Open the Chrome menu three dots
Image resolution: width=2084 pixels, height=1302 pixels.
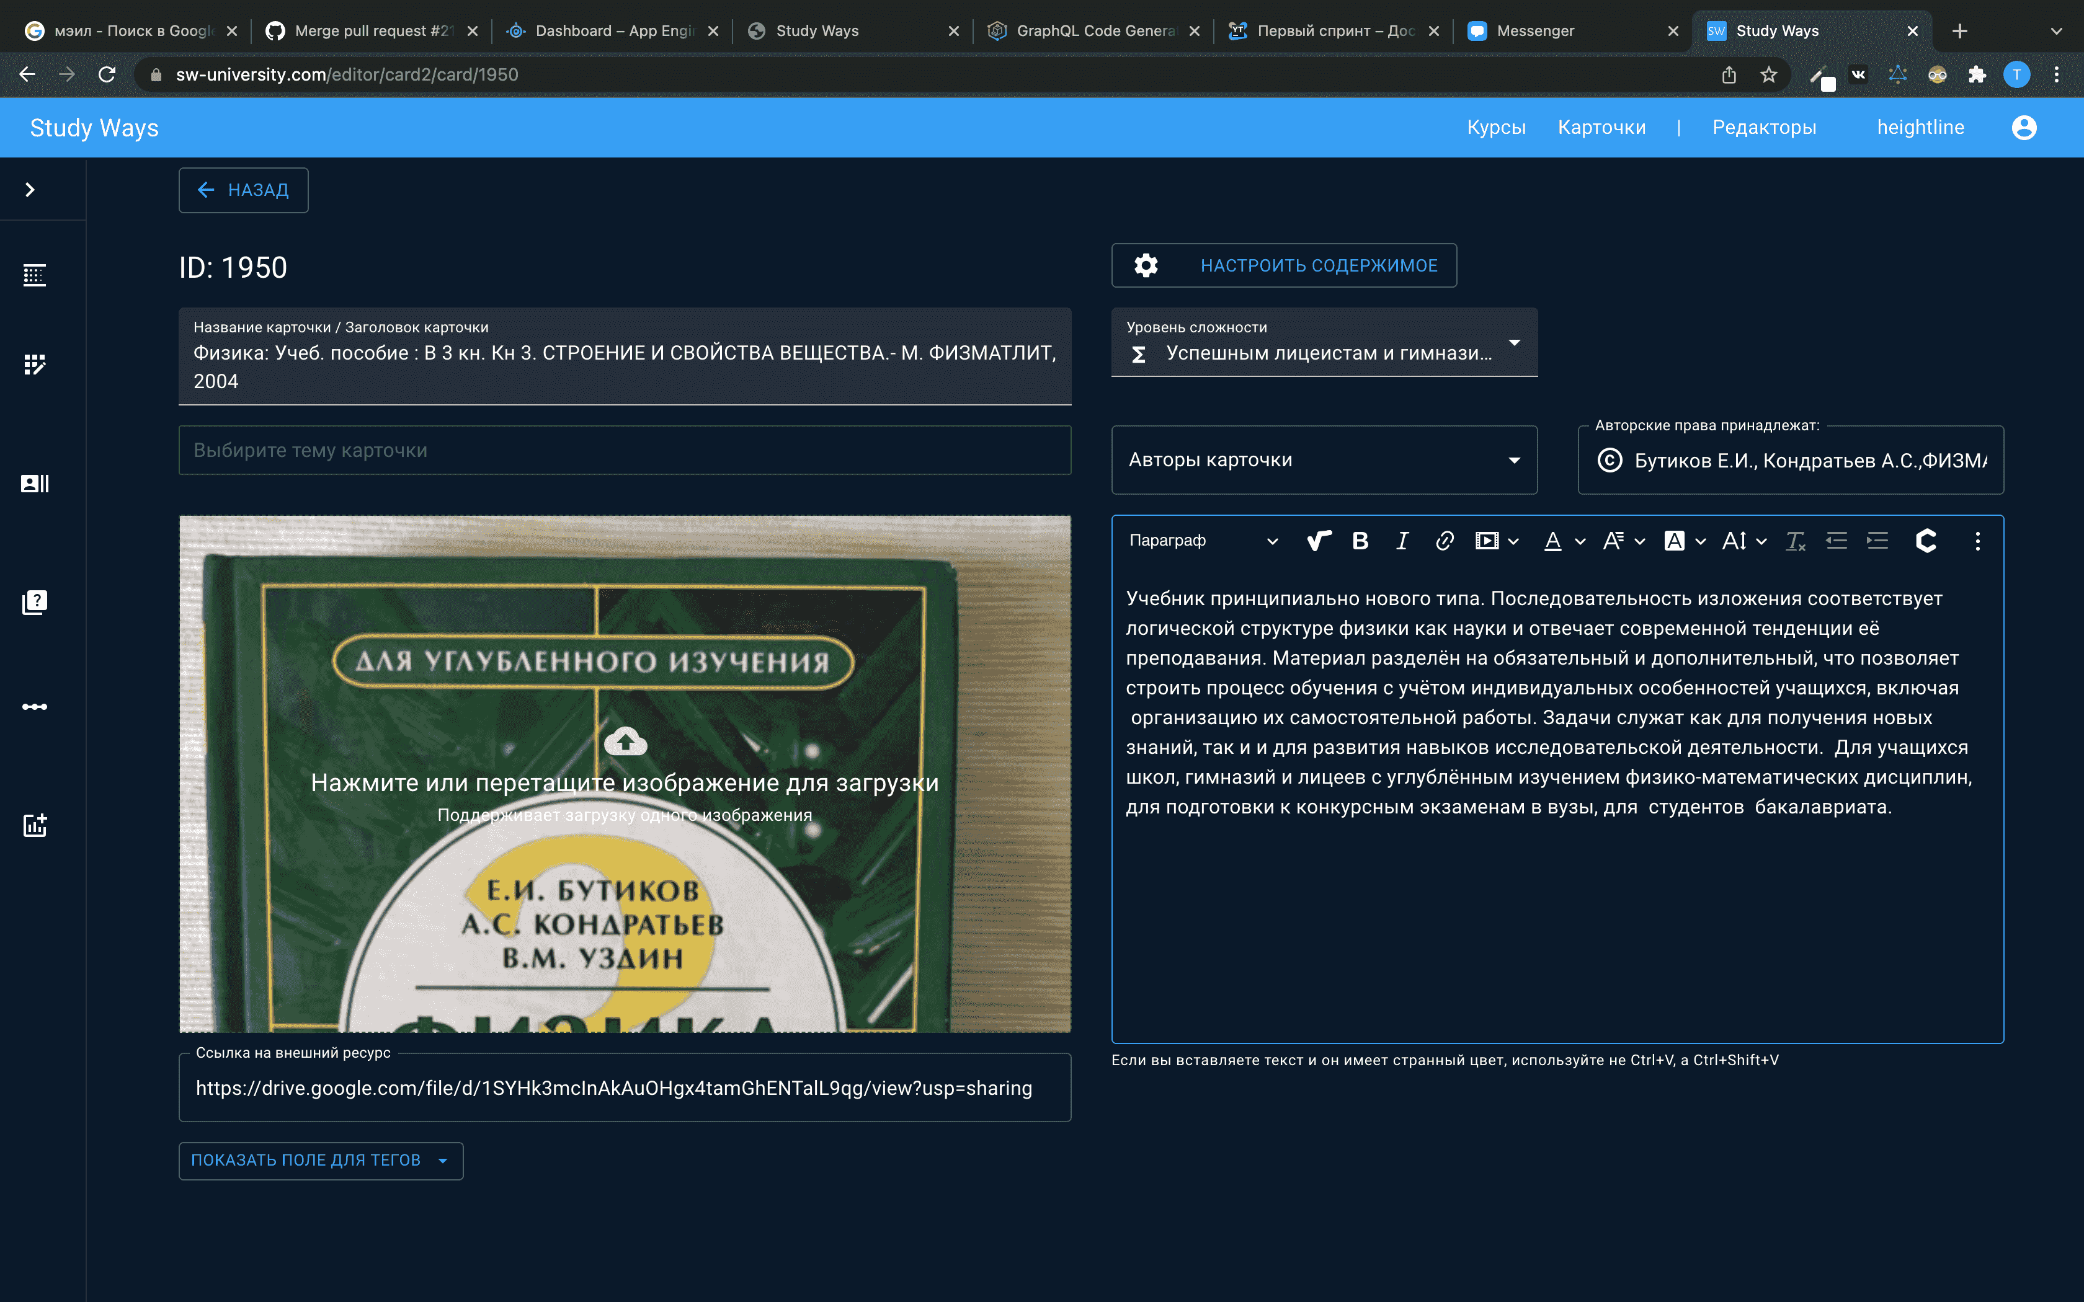point(2057,75)
